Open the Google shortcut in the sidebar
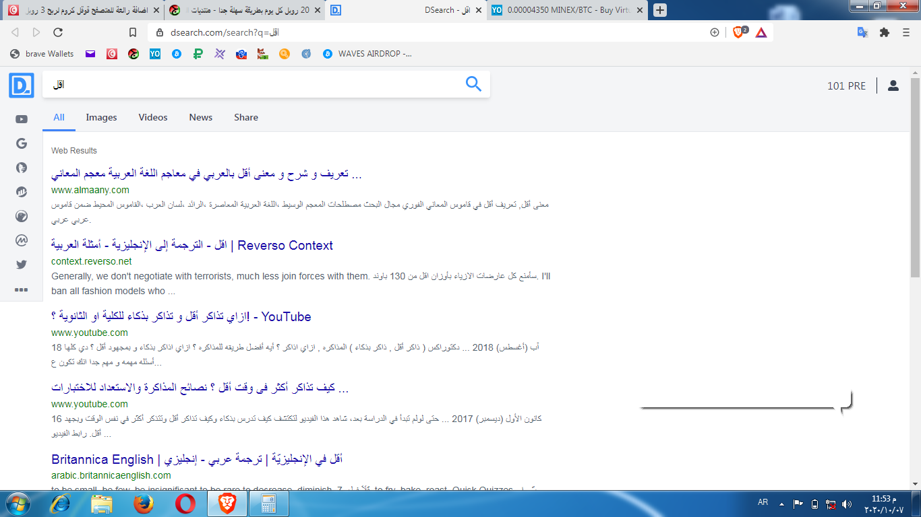The height and width of the screenshot is (517, 921). [x=22, y=143]
